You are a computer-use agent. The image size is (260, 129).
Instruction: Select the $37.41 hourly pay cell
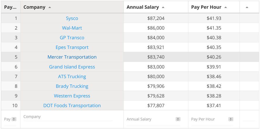click(x=214, y=106)
